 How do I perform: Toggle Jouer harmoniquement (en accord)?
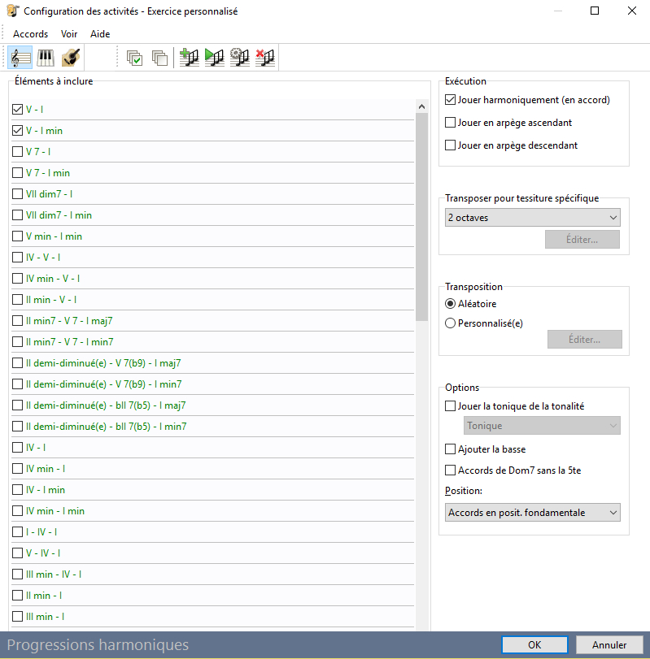[450, 100]
